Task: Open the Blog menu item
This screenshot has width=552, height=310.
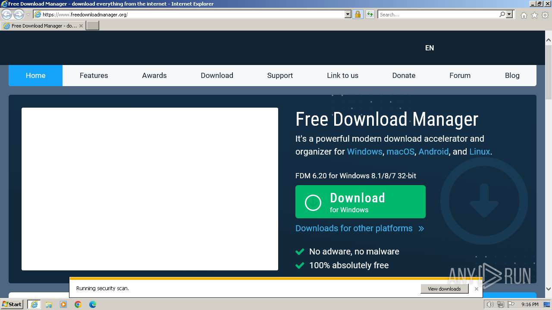Action: (512, 75)
